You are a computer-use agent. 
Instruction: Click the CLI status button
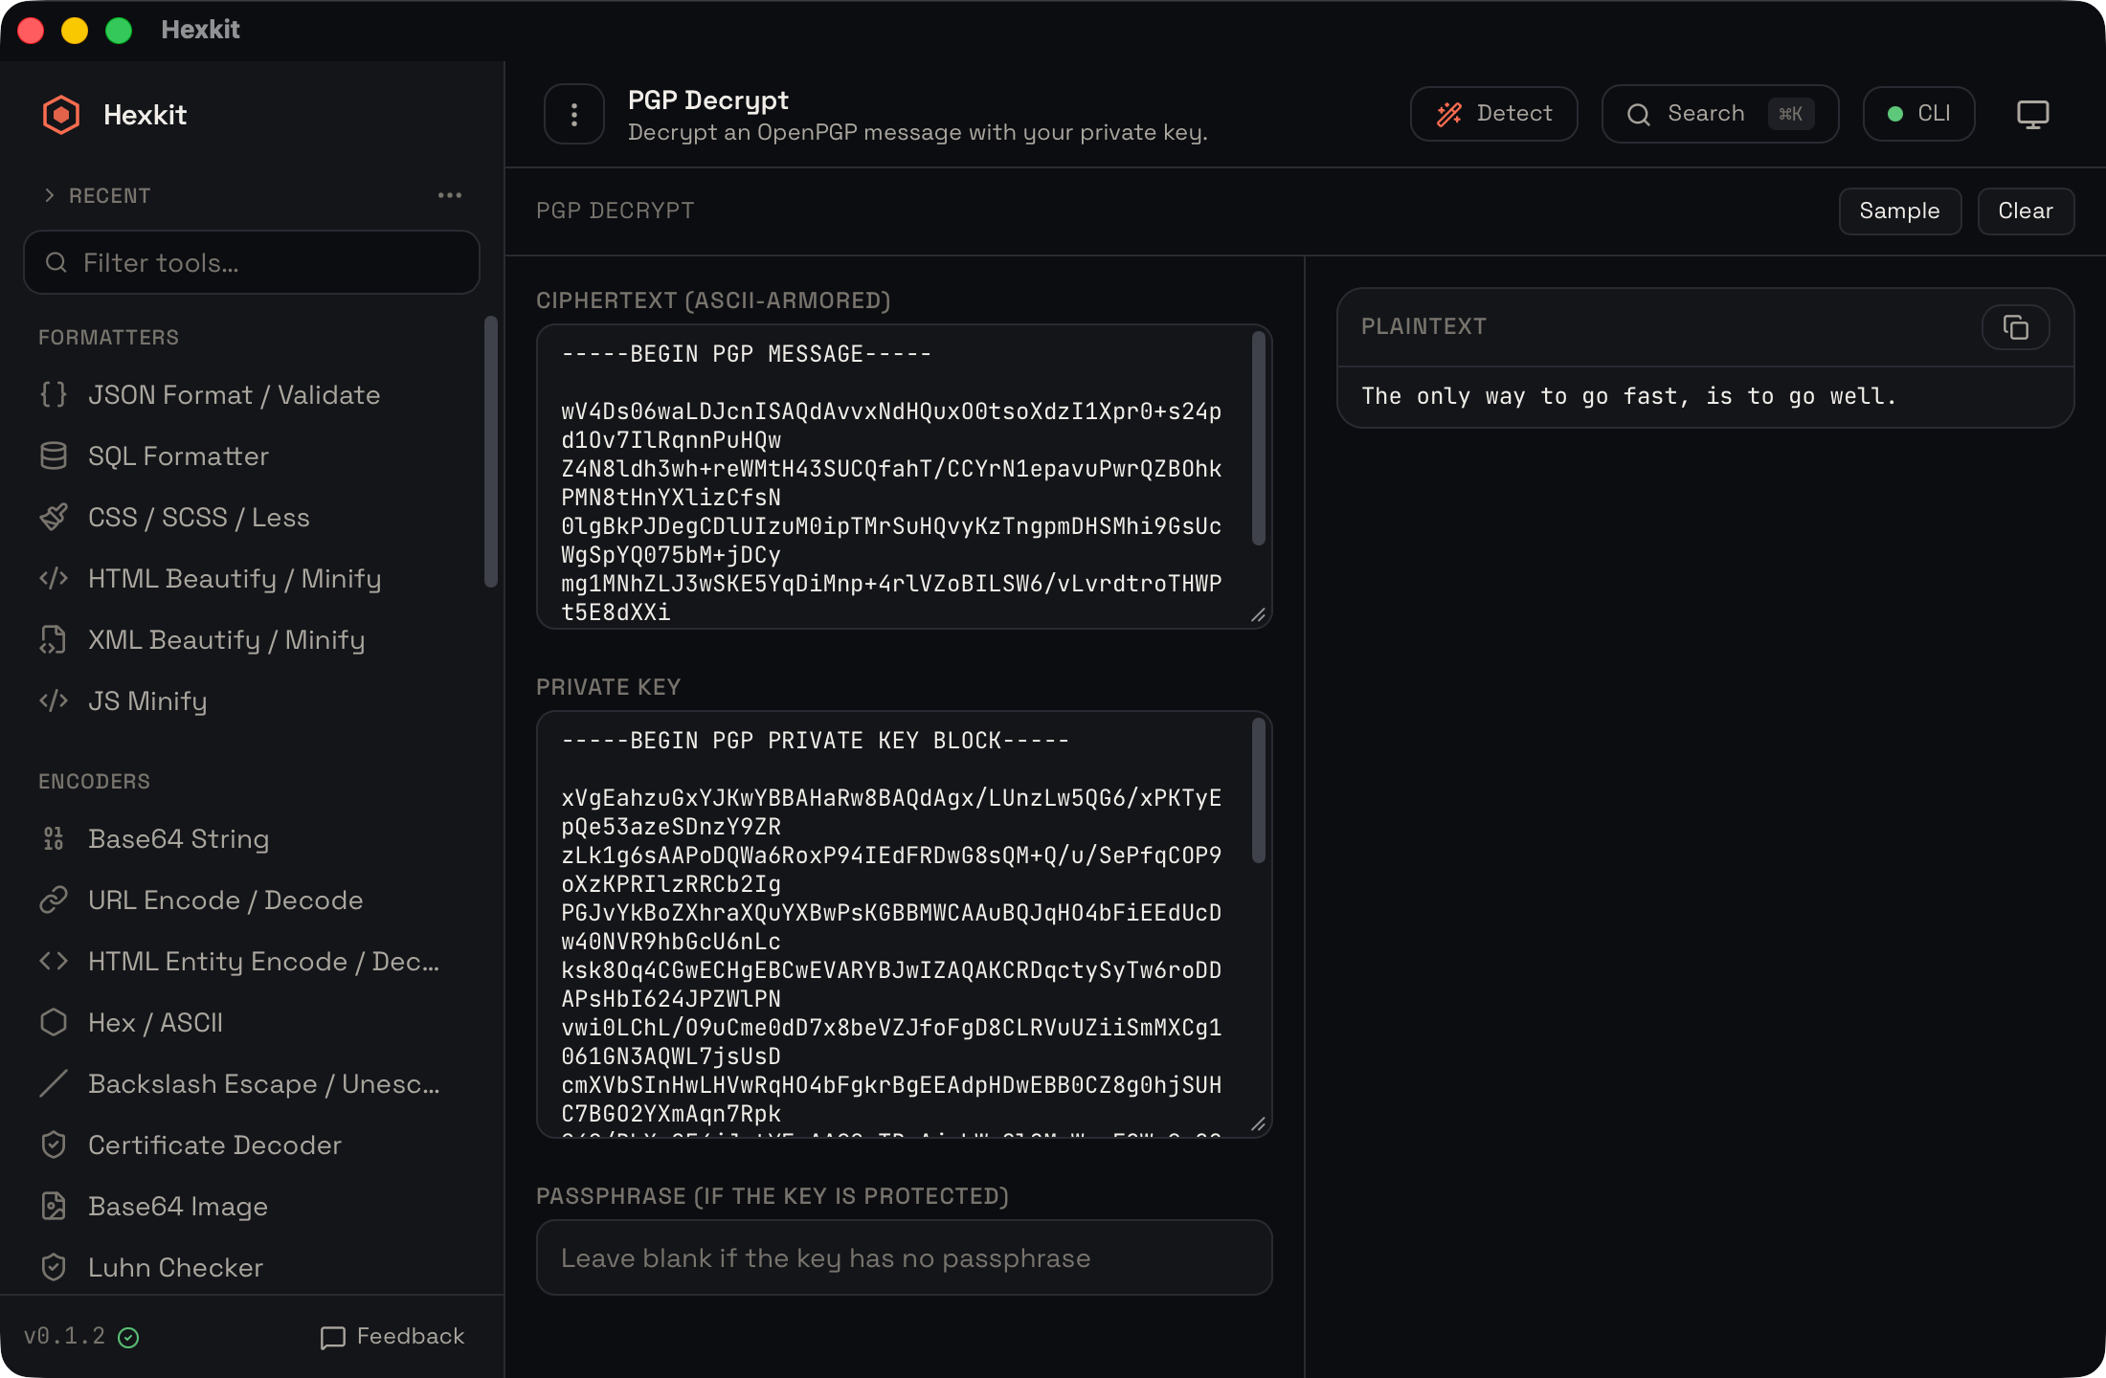(1918, 114)
